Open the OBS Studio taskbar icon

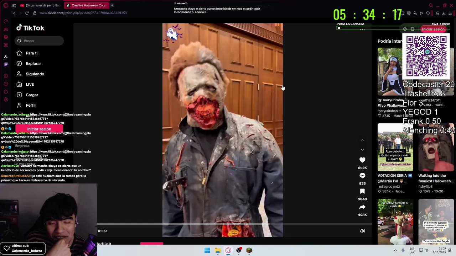pos(239,251)
